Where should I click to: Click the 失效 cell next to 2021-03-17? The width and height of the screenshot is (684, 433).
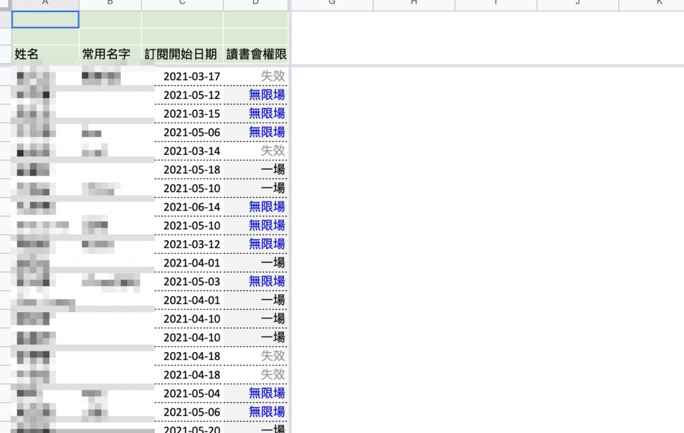(272, 76)
